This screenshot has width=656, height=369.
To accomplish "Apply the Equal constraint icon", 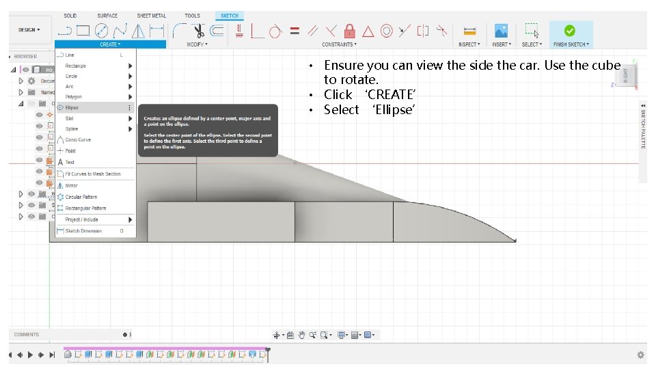I will [295, 31].
